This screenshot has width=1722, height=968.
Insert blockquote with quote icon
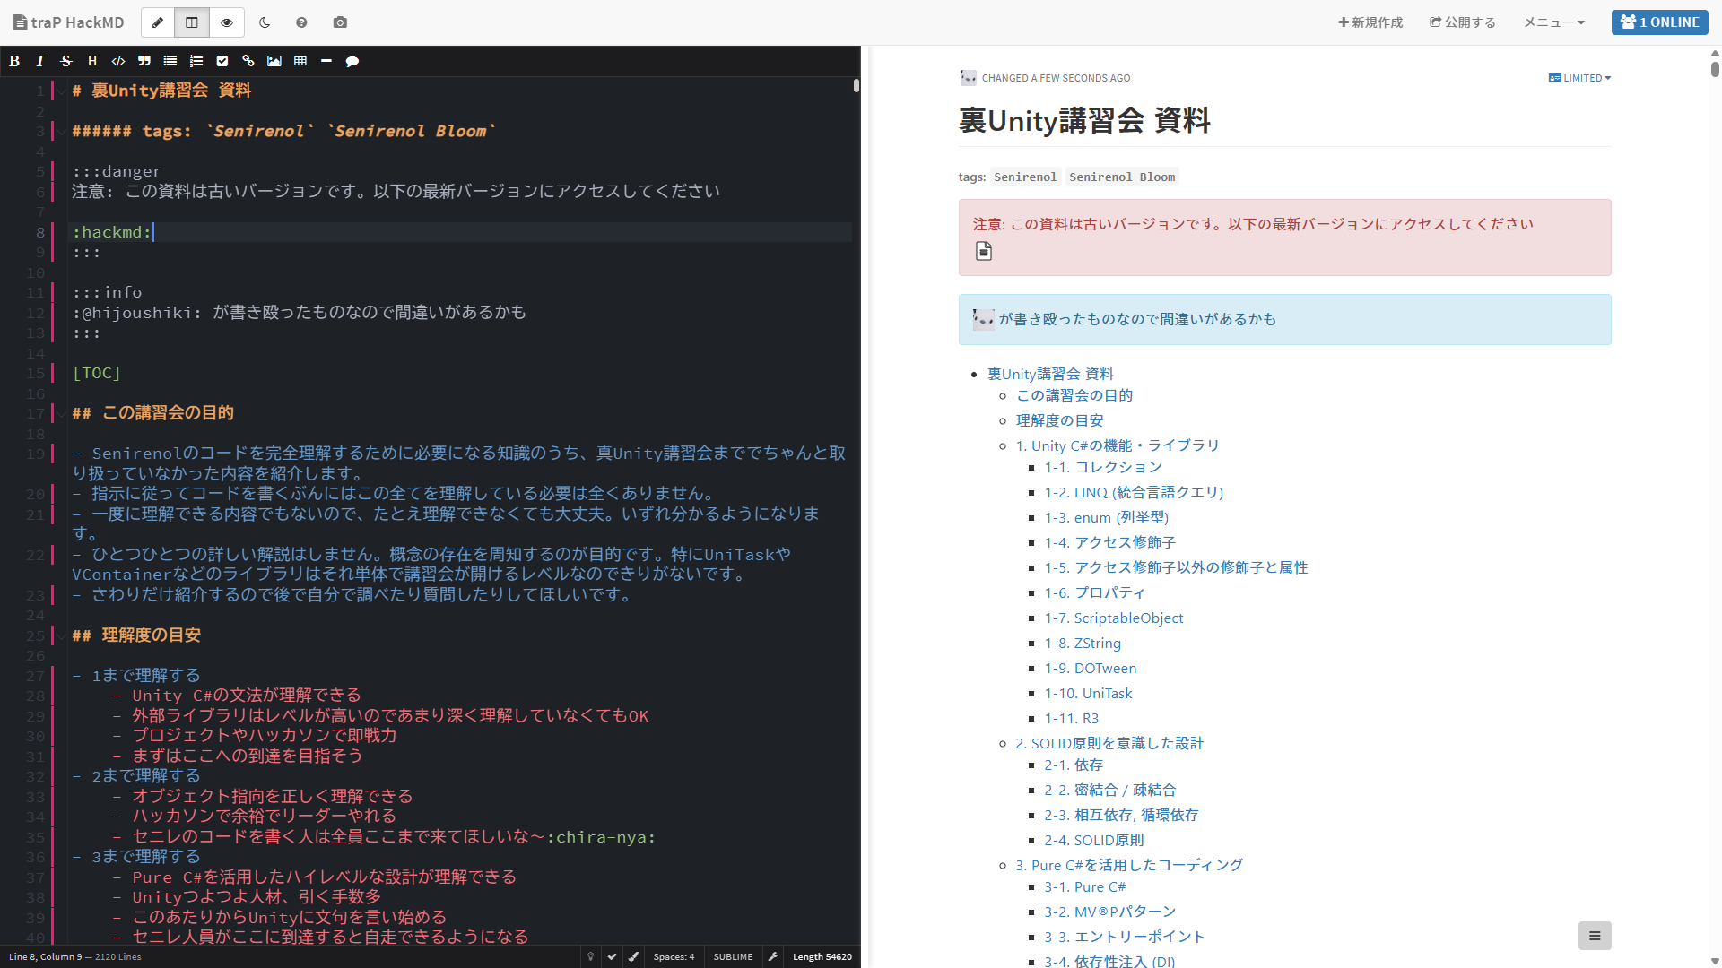(144, 61)
